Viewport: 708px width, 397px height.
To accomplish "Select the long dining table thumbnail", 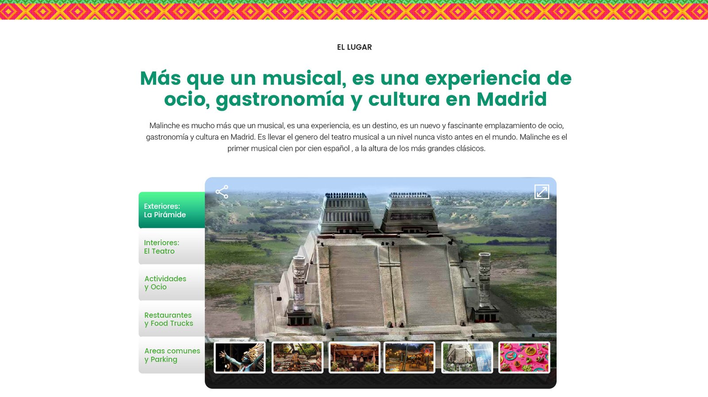I will point(297,357).
